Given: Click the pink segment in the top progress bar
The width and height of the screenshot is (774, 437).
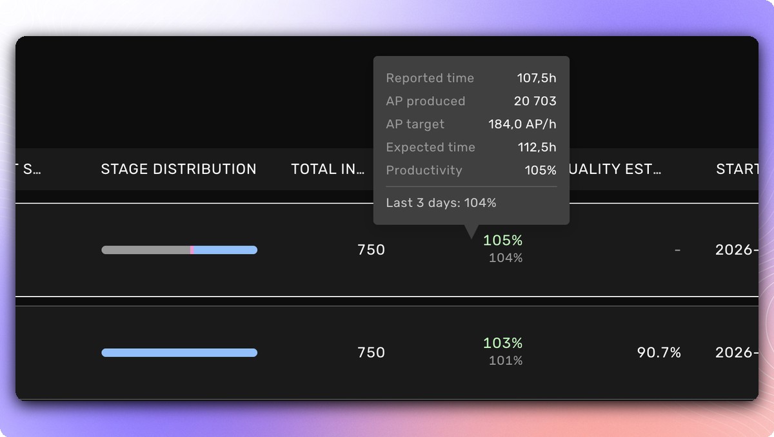Looking at the screenshot, I should [x=192, y=249].
